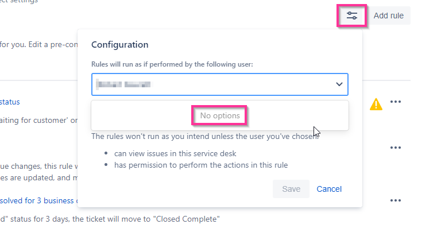Viewport: 441px width, 236px height.
Task: Open the solved for 3 business rule link
Action: click(37, 200)
